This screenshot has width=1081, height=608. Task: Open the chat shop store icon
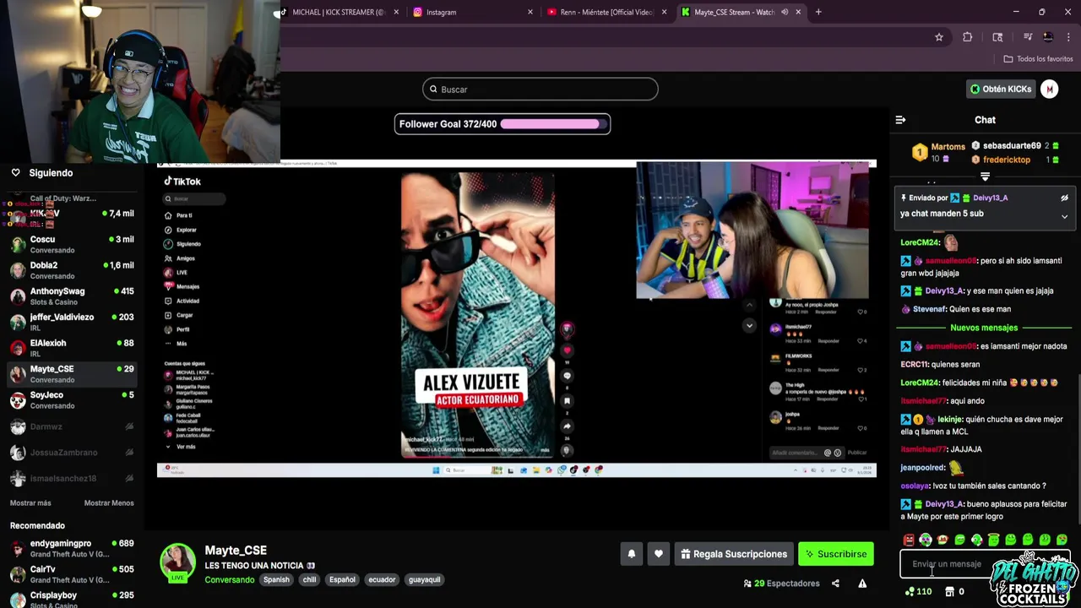pyautogui.click(x=949, y=592)
